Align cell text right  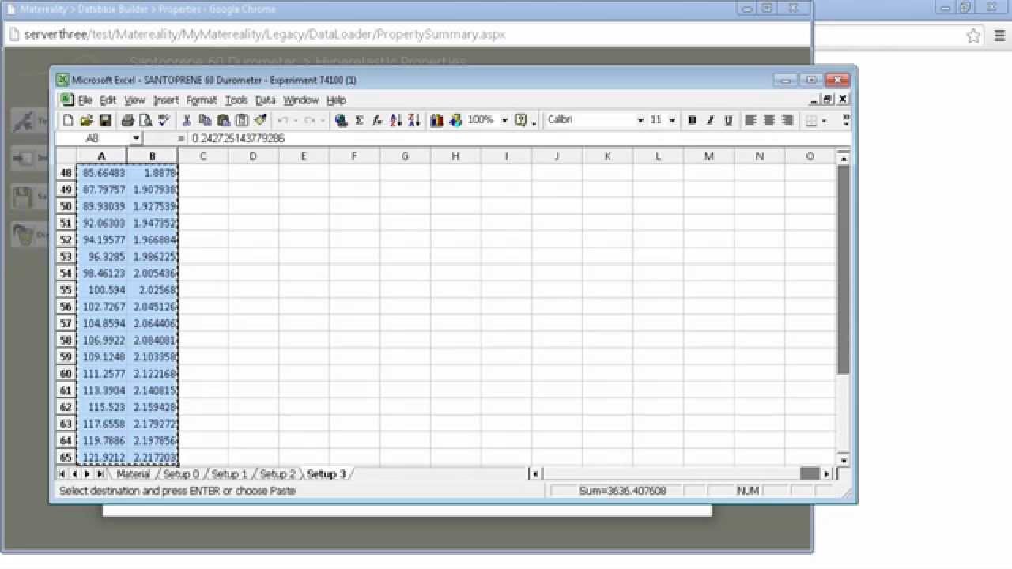pyautogui.click(x=787, y=120)
